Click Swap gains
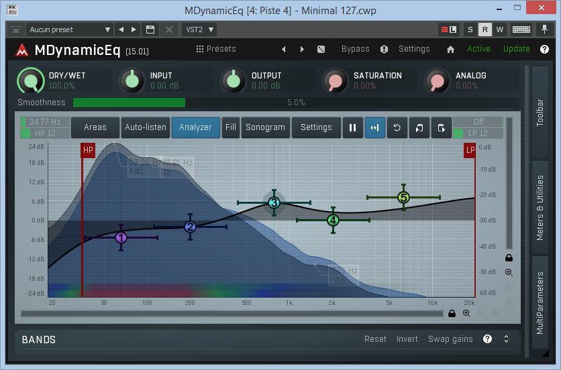 [x=450, y=339]
